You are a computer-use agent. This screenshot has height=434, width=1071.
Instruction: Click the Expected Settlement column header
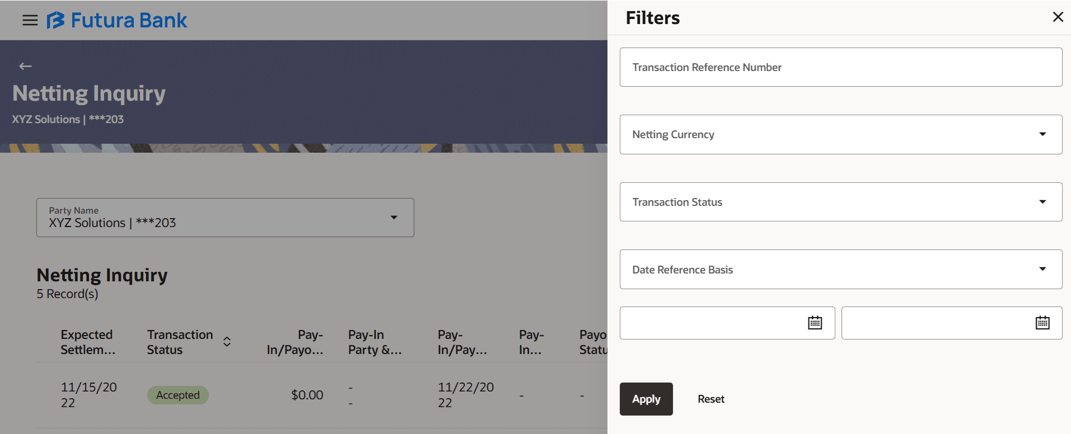88,342
